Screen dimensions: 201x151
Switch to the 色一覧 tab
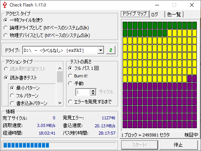coord(174,14)
